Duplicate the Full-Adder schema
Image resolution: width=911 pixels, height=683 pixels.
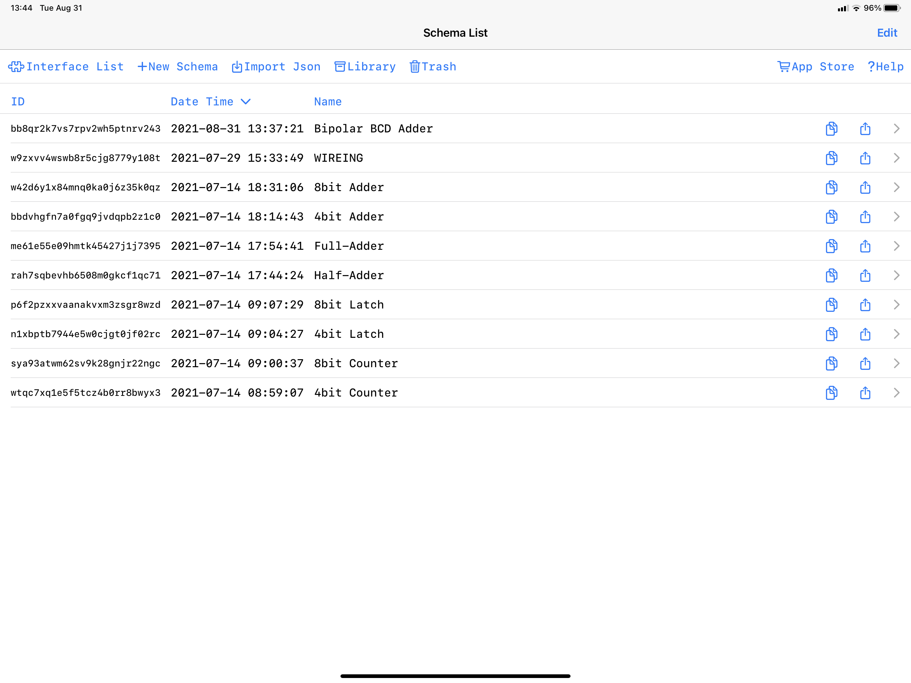click(831, 246)
